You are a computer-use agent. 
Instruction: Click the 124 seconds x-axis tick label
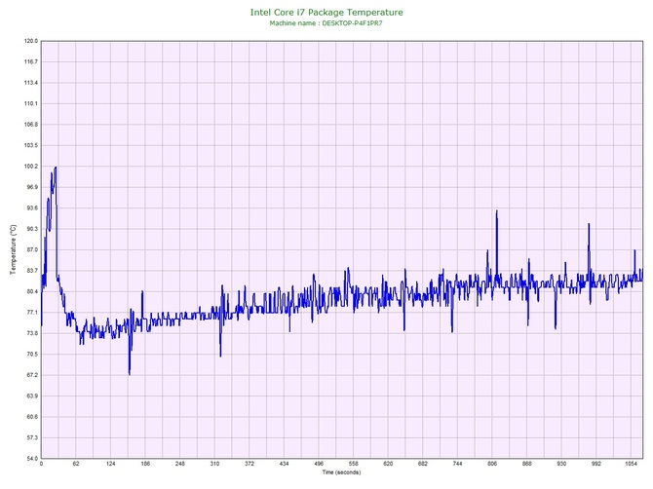111,464
